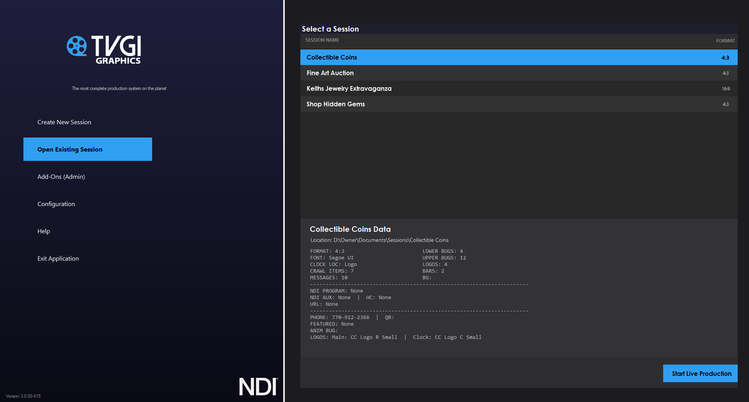Click the FORMAT column header

pyautogui.click(x=725, y=41)
